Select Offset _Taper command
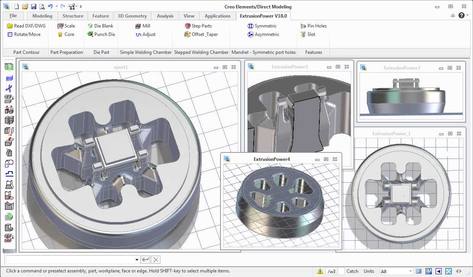This screenshot has height=277, width=473. click(201, 34)
